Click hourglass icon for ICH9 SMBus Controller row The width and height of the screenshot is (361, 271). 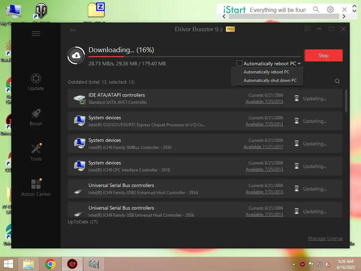point(296,144)
